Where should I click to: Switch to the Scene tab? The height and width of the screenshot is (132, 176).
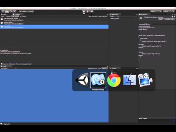(x=4, y=14)
